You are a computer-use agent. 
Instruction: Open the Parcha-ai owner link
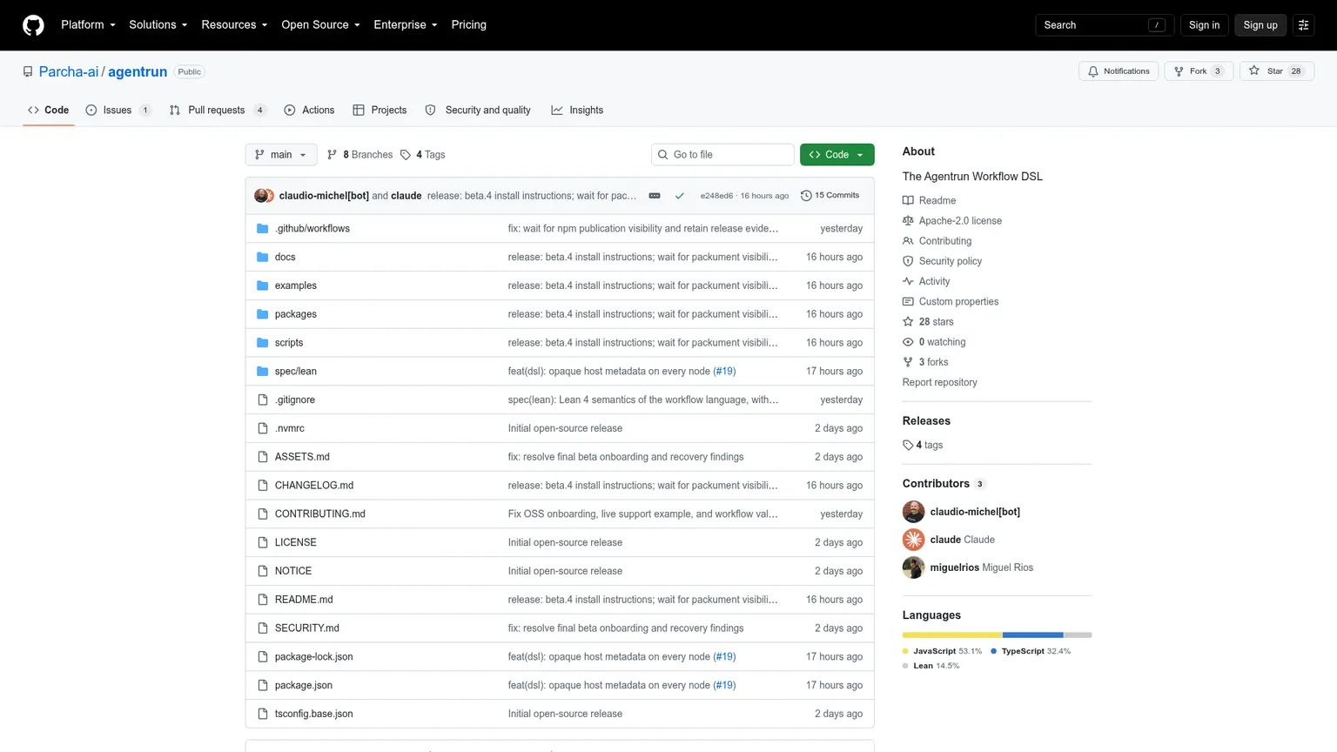tap(69, 72)
